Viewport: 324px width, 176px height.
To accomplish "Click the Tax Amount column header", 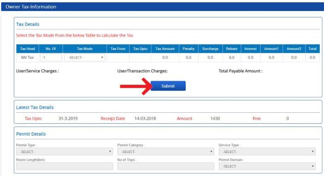I will coord(165,49).
